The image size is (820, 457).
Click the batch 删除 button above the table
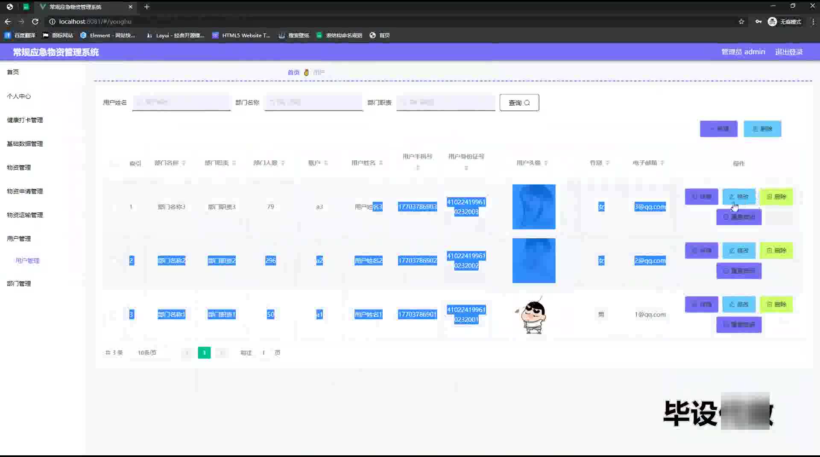point(762,129)
